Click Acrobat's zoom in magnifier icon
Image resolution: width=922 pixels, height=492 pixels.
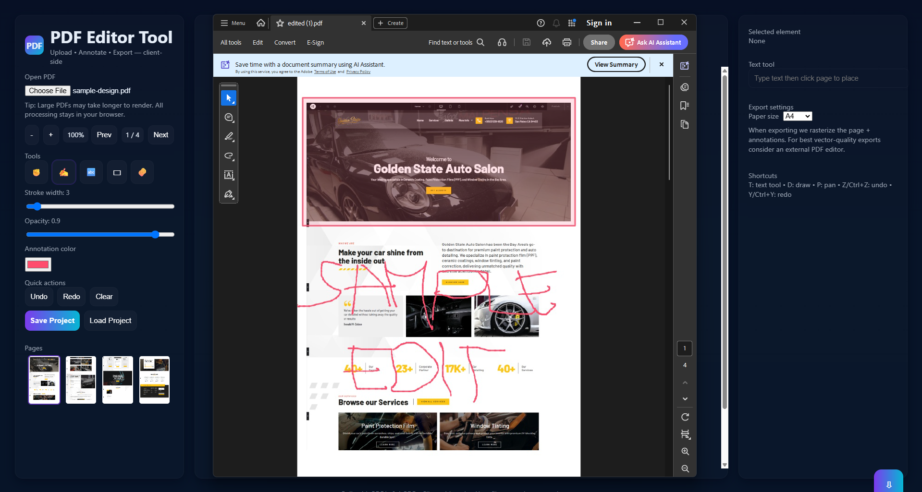coord(685,451)
